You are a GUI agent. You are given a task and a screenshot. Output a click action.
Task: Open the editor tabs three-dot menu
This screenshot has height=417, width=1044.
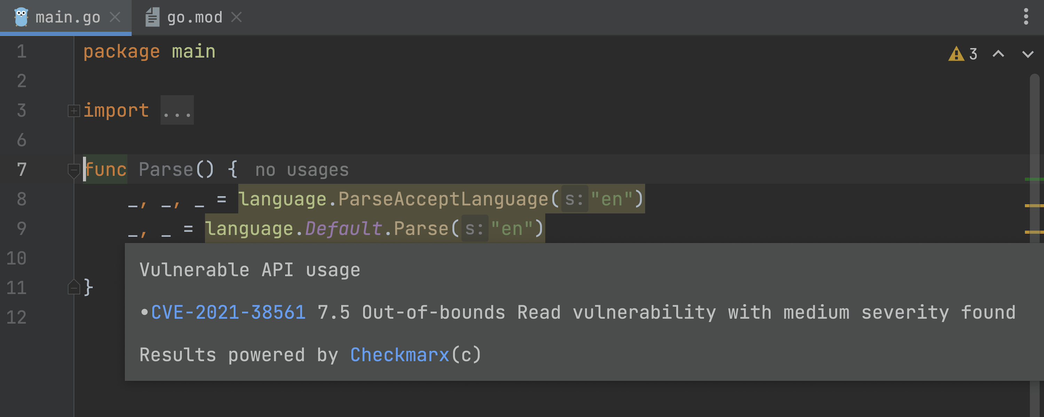pyautogui.click(x=1026, y=17)
